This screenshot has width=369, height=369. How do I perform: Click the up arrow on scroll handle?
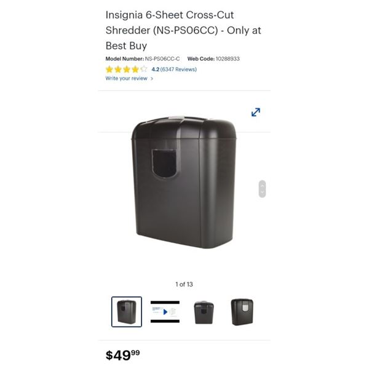tap(262, 186)
